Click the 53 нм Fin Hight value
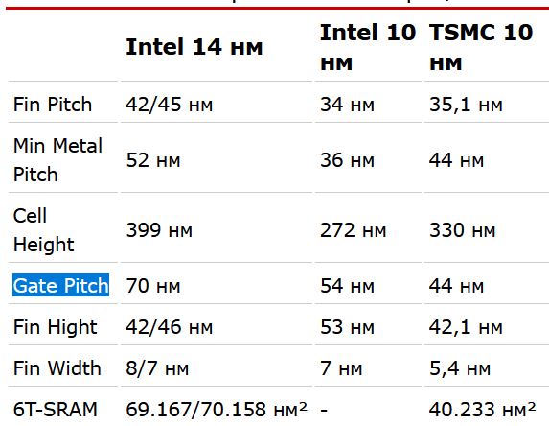The image size is (549, 426). pyautogui.click(x=347, y=327)
